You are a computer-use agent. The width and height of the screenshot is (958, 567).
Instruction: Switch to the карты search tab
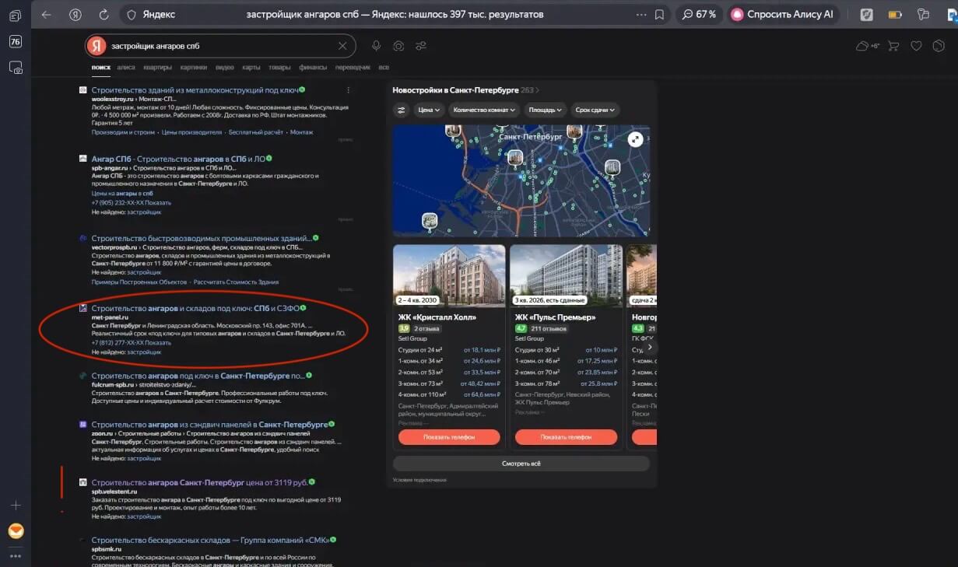(251, 68)
